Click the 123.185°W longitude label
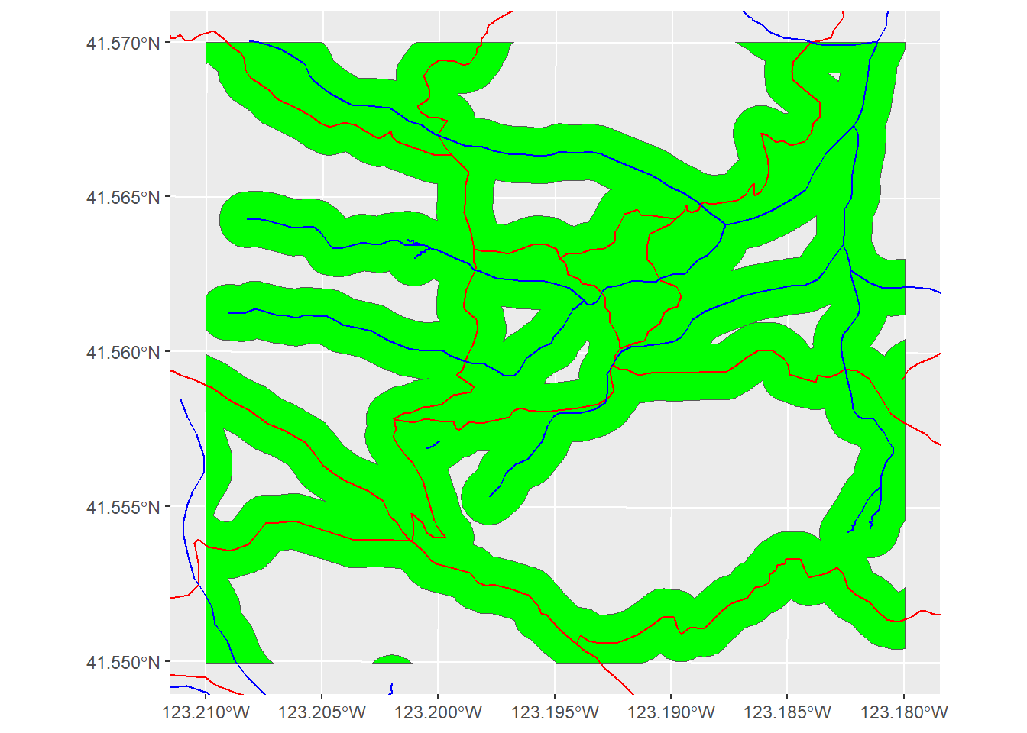The width and height of the screenshot is (1027, 733). pos(787,713)
